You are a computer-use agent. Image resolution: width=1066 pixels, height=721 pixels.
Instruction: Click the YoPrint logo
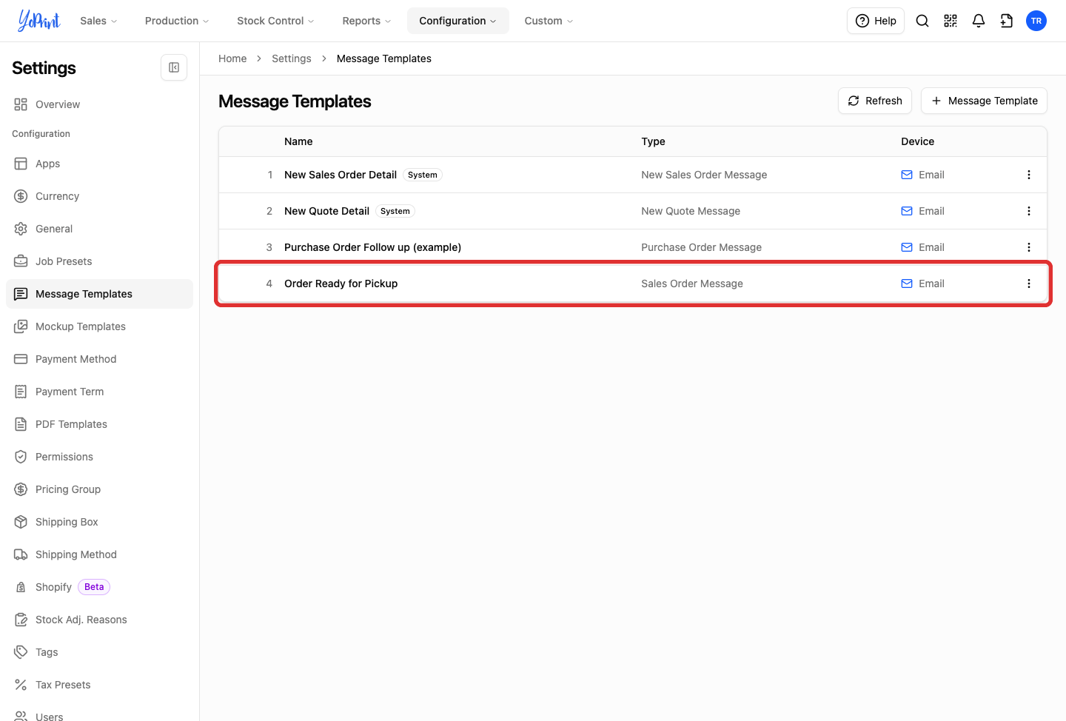pos(39,21)
